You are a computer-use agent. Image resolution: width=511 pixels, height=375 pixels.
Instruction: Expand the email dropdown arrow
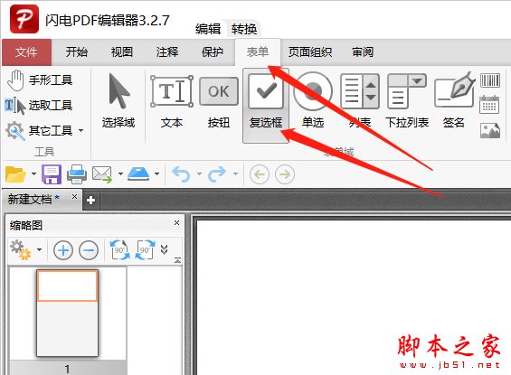[x=120, y=173]
